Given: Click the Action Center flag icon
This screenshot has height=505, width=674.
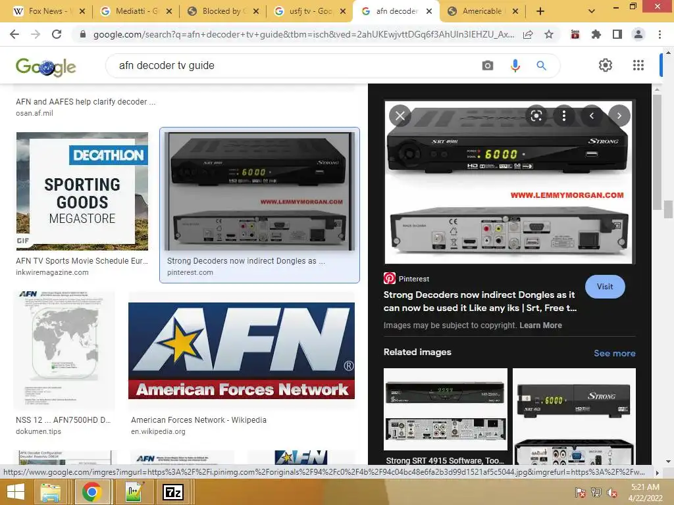Looking at the screenshot, I should coord(580,493).
